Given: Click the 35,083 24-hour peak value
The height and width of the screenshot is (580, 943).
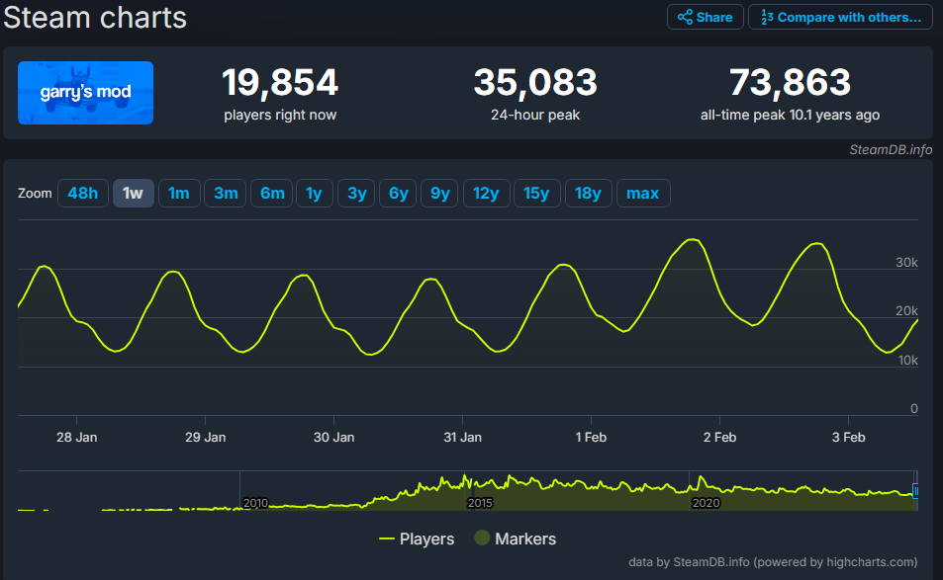Looking at the screenshot, I should pos(535,82).
